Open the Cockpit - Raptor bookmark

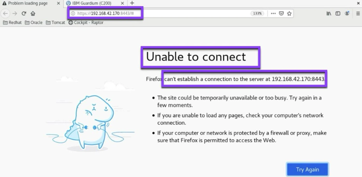pyautogui.click(x=86, y=22)
